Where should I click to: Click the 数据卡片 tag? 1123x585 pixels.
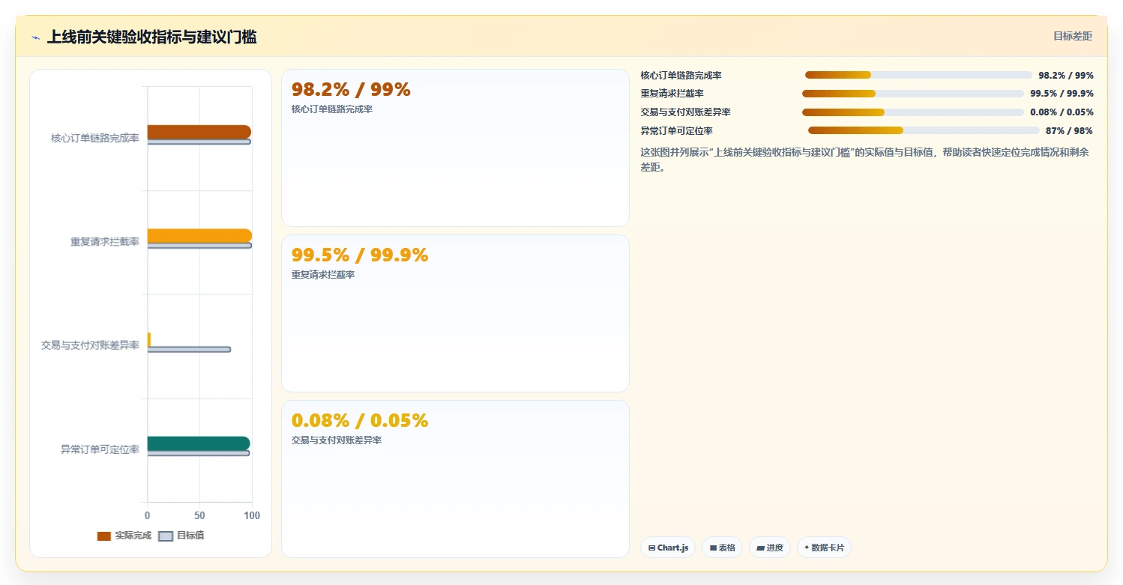pos(824,548)
